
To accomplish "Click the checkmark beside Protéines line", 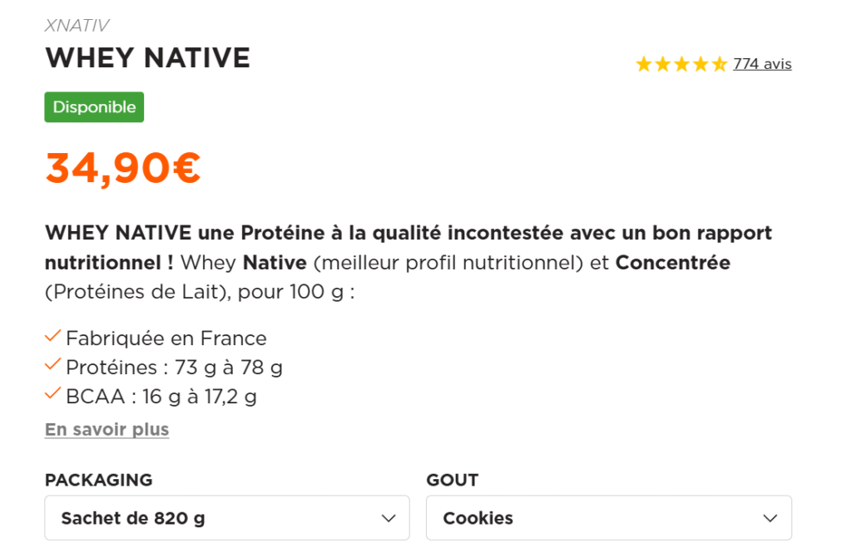I will (52, 365).
